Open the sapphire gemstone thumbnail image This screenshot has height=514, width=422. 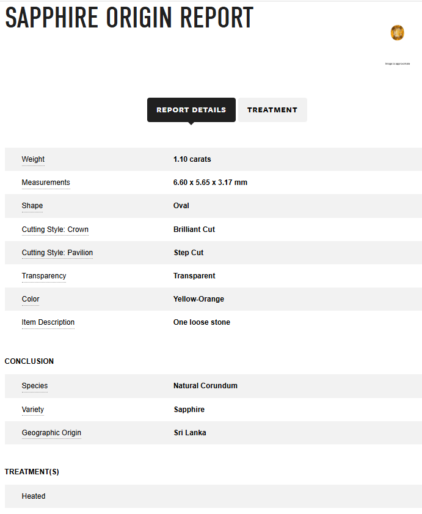[397, 33]
